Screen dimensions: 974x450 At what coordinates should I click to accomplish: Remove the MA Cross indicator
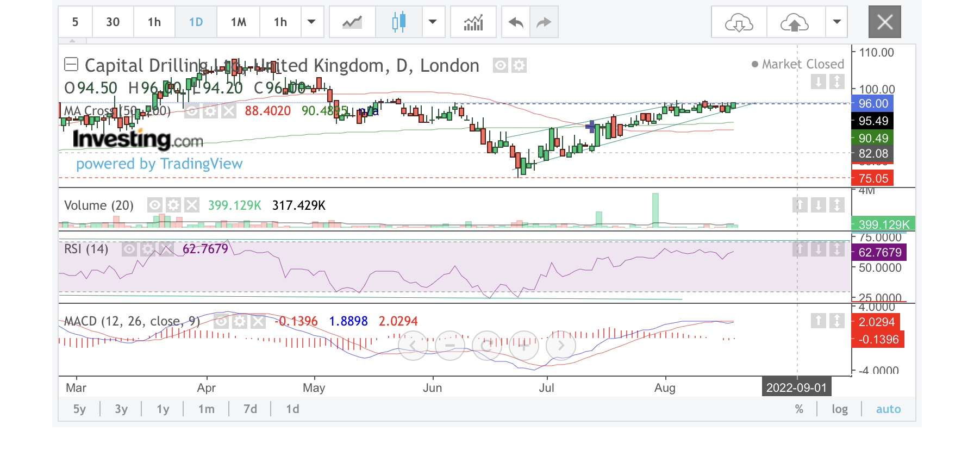tap(229, 111)
